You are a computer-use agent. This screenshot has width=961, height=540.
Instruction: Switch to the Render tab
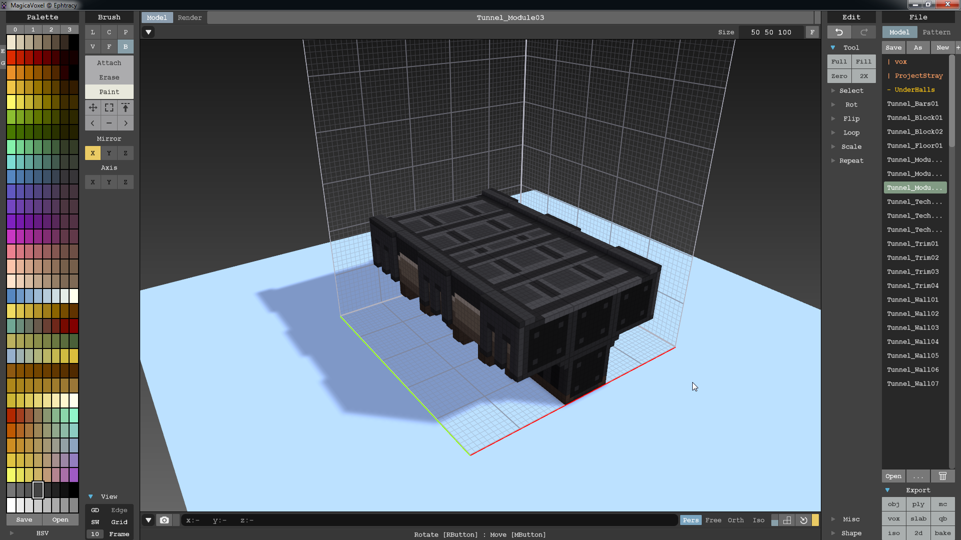(x=190, y=17)
